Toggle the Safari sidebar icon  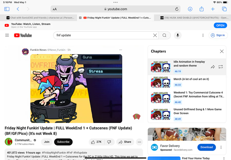(7, 9)
